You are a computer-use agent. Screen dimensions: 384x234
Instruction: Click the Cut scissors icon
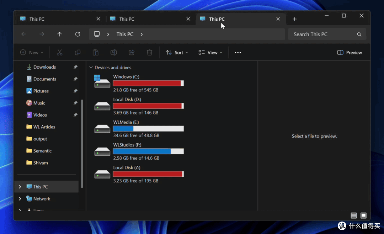[x=59, y=52]
